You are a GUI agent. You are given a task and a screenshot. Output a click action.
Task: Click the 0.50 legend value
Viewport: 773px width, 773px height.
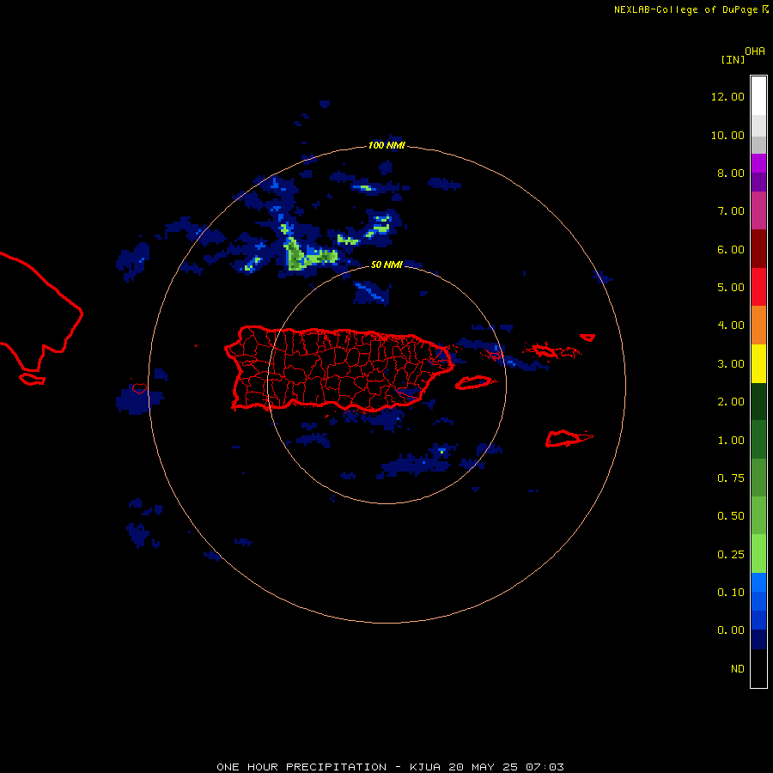coord(731,516)
